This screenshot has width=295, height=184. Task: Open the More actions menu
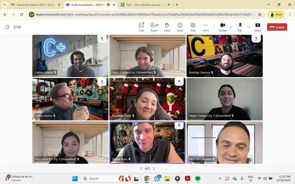pyautogui.click(x=206, y=27)
